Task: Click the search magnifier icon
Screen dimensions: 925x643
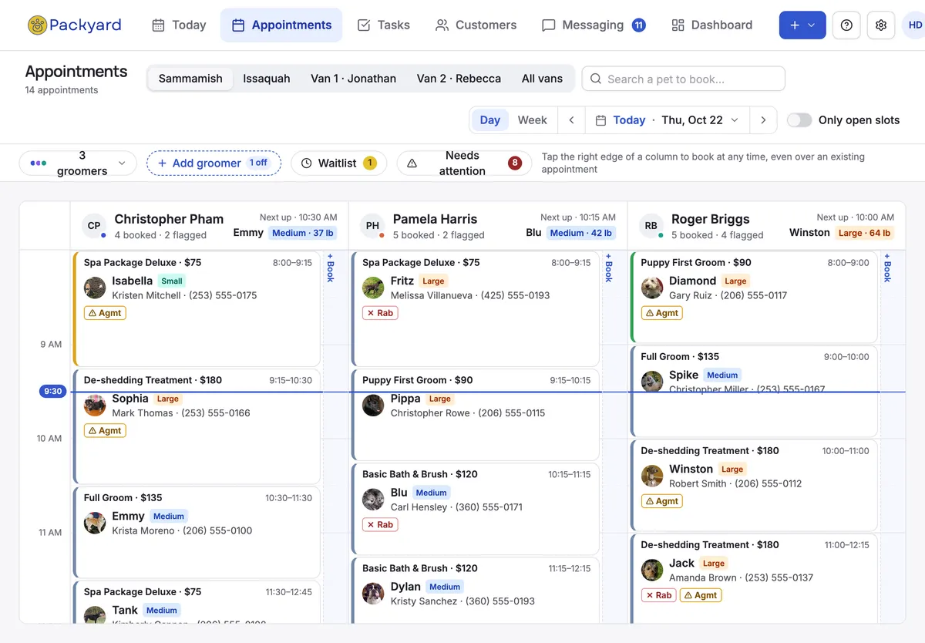Action: (596, 79)
